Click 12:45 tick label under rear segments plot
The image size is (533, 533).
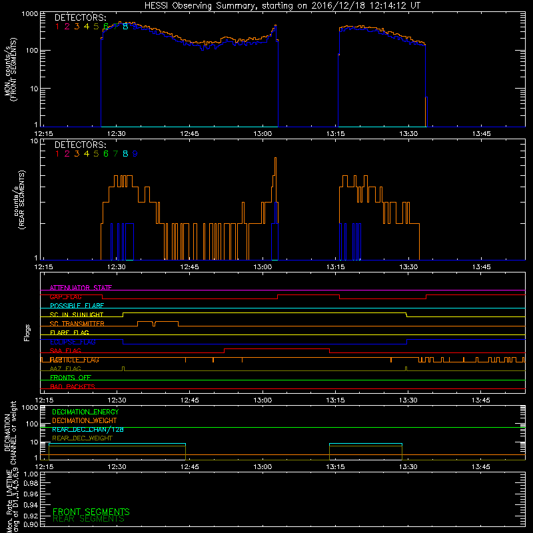189,267
